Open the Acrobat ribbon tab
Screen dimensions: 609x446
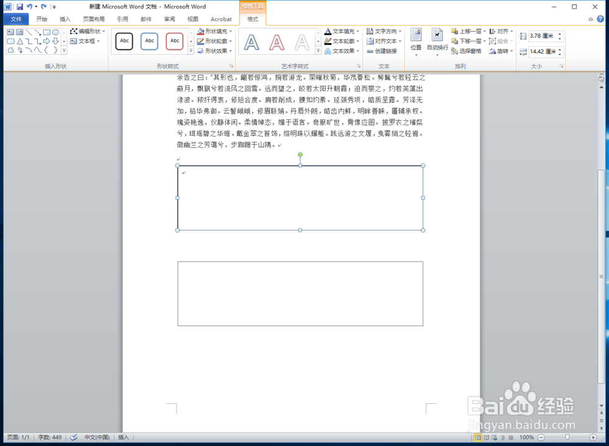[220, 19]
